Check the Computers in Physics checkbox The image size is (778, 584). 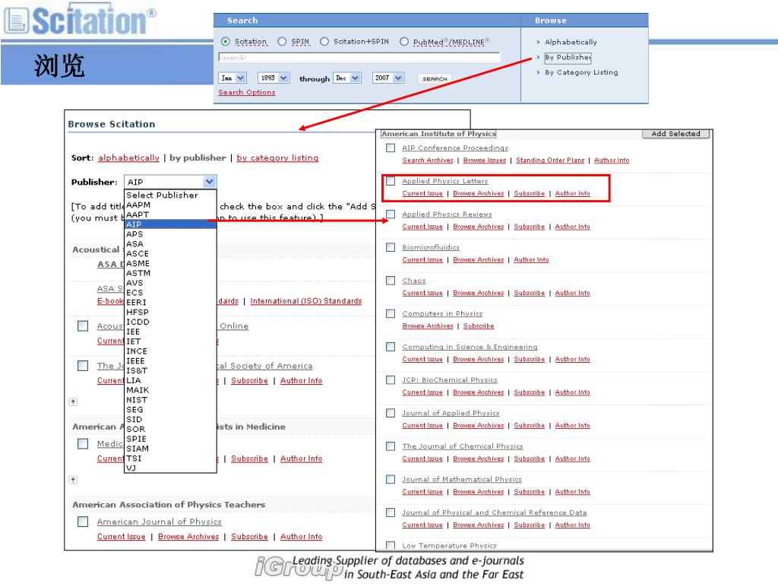(391, 313)
